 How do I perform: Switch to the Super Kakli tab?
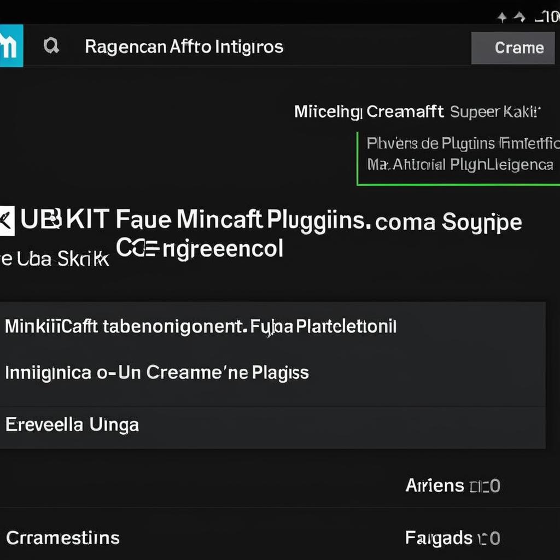pos(495,112)
